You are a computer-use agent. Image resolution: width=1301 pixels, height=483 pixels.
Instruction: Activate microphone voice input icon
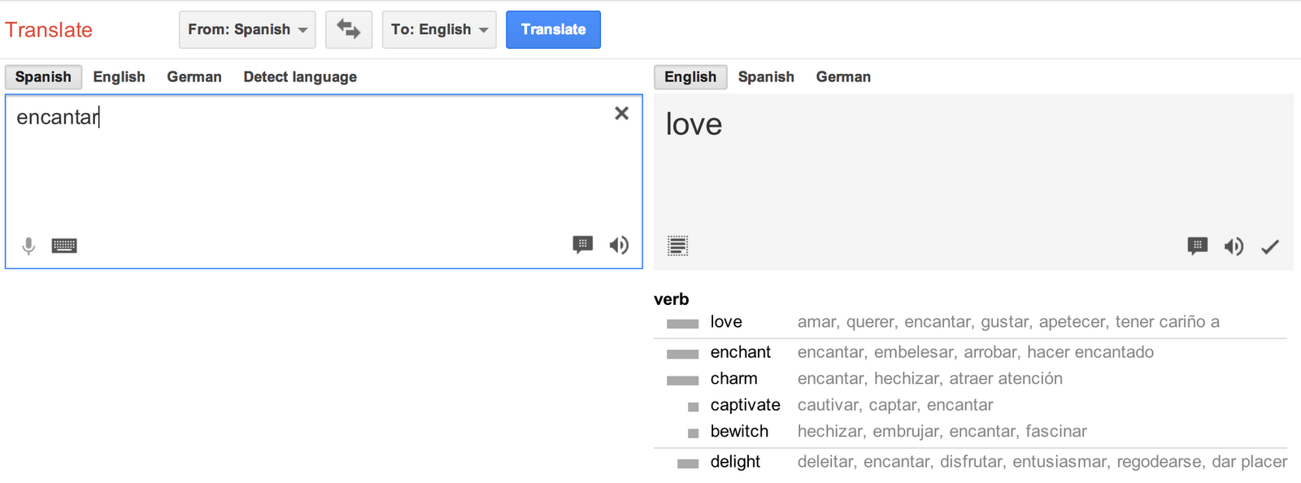coord(28,246)
